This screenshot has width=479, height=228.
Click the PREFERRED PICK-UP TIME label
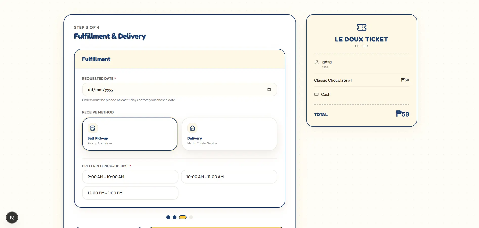pos(106,166)
